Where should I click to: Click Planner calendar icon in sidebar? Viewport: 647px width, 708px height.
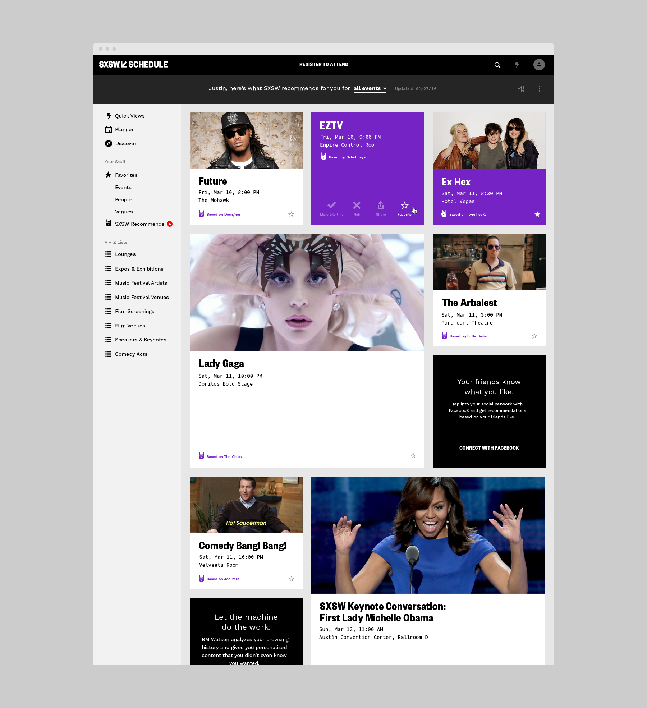pos(109,130)
